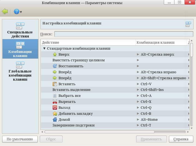
Task: Select the Выбрать все action text
Action: coord(70,96)
